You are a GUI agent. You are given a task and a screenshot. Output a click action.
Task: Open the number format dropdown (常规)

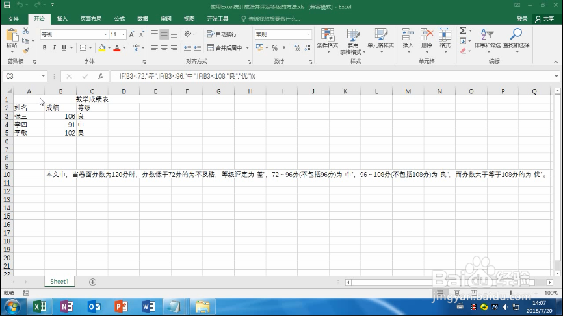(x=309, y=34)
